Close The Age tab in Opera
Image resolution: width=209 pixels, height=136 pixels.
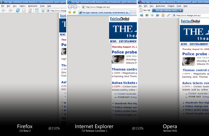pos(180,10)
